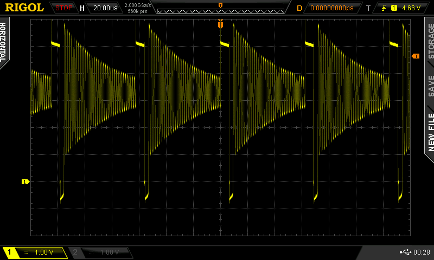This screenshot has width=434, height=260.
Task: Click the waveform memory overview bar
Action: 221,11
